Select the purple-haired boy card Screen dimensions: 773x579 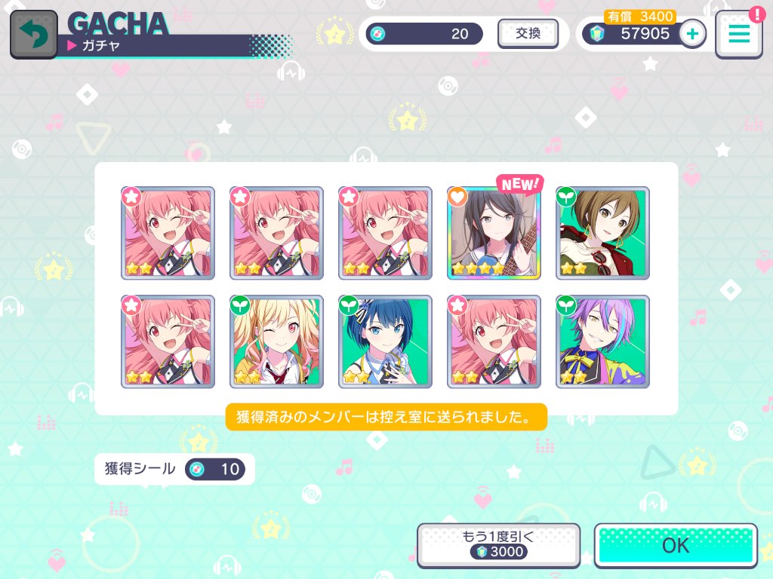click(602, 342)
